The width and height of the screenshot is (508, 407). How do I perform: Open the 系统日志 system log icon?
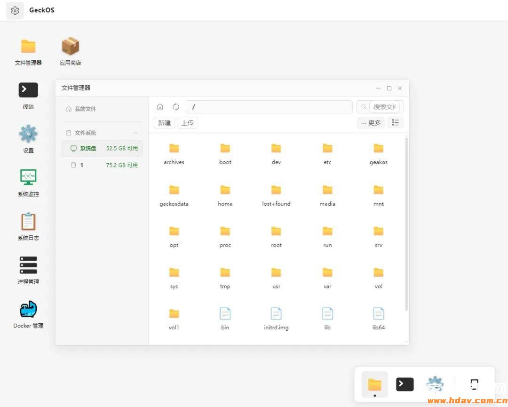[x=28, y=226]
